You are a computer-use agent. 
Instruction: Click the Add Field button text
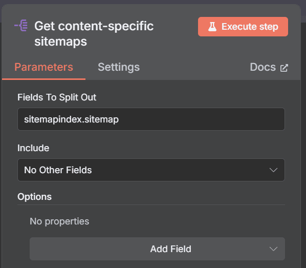pyautogui.click(x=171, y=249)
